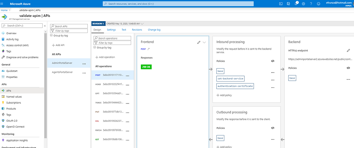The width and height of the screenshot is (354, 148).
Task: Open more options for POST operation
Action: (x=127, y=76)
